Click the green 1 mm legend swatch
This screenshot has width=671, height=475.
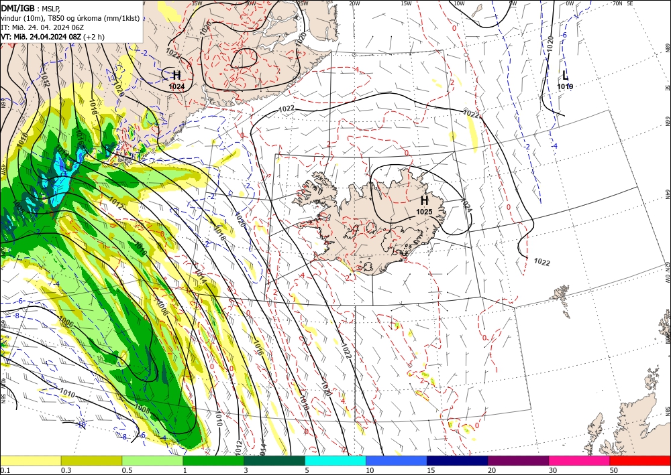point(213,460)
